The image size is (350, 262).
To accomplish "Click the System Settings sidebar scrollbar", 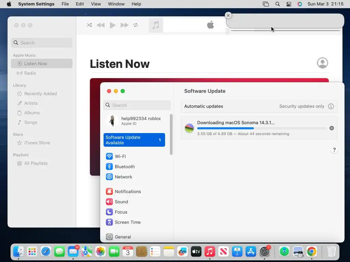I will click(x=171, y=134).
